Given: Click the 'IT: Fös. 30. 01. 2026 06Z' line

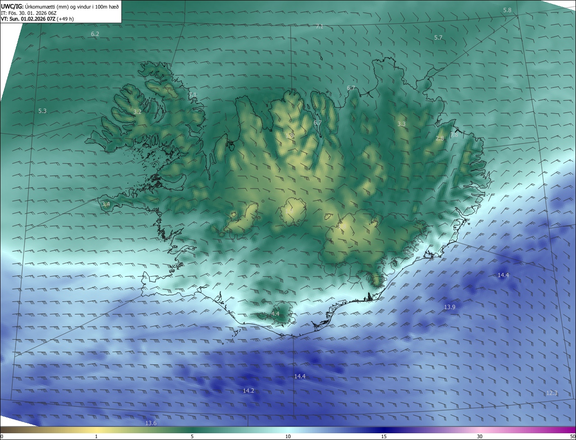Looking at the screenshot, I should (29, 13).
